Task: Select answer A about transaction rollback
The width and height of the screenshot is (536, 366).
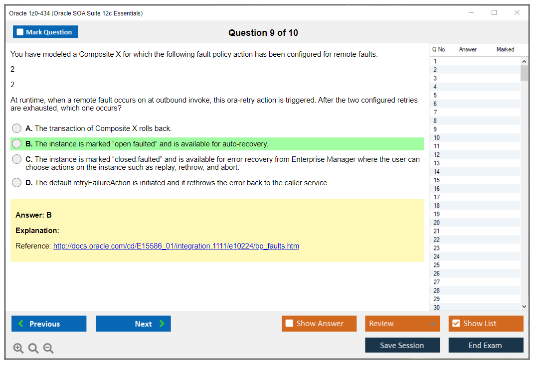Action: (x=17, y=128)
